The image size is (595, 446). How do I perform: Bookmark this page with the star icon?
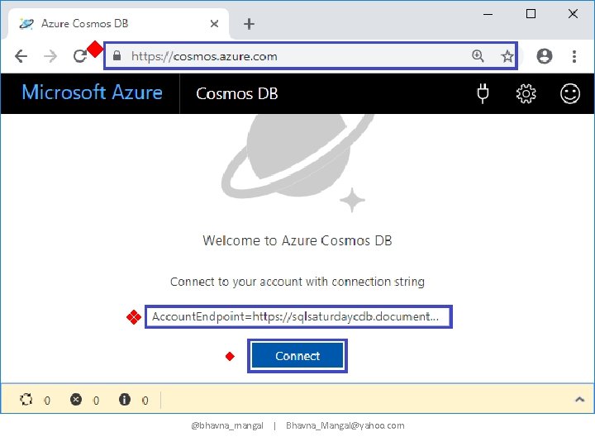point(507,56)
